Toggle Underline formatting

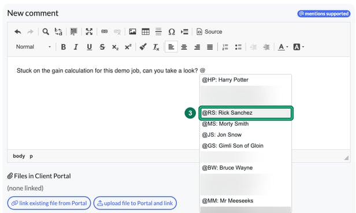[x=89, y=47]
